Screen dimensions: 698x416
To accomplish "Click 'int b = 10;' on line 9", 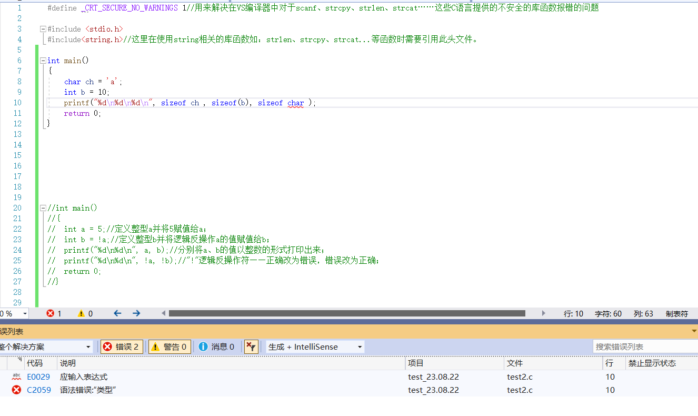I will click(87, 92).
